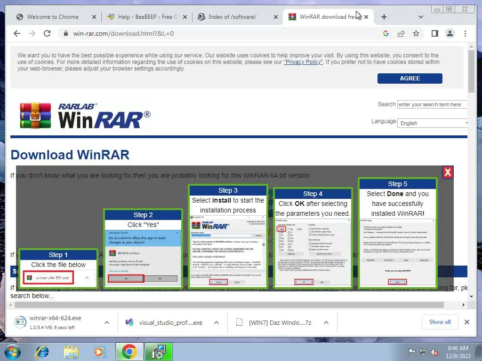Open the [WIN7] Daz Windo 7z download

[x=273, y=322]
